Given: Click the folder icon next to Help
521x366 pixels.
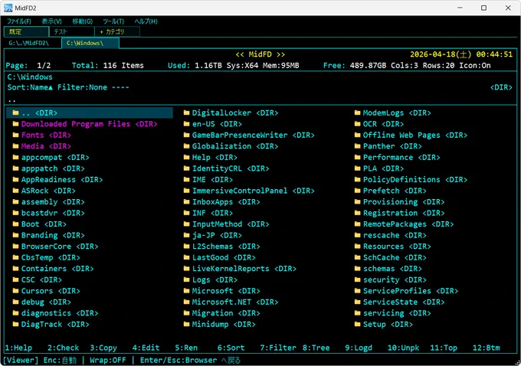Looking at the screenshot, I should point(186,157).
